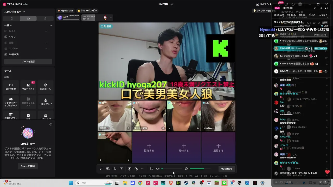
Task: Open the チャット&インタビュー tab
Action: coord(87,11)
